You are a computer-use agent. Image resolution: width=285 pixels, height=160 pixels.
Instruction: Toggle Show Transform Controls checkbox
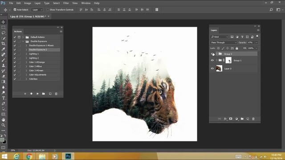tap(48, 10)
